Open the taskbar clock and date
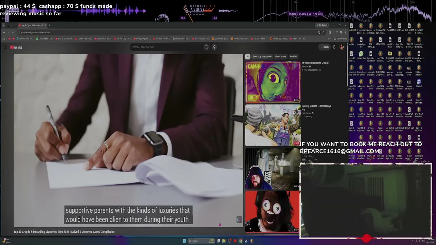 pos(430,241)
